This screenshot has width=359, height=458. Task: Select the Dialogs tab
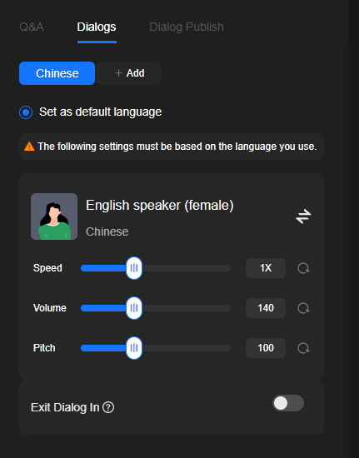pyautogui.click(x=97, y=27)
